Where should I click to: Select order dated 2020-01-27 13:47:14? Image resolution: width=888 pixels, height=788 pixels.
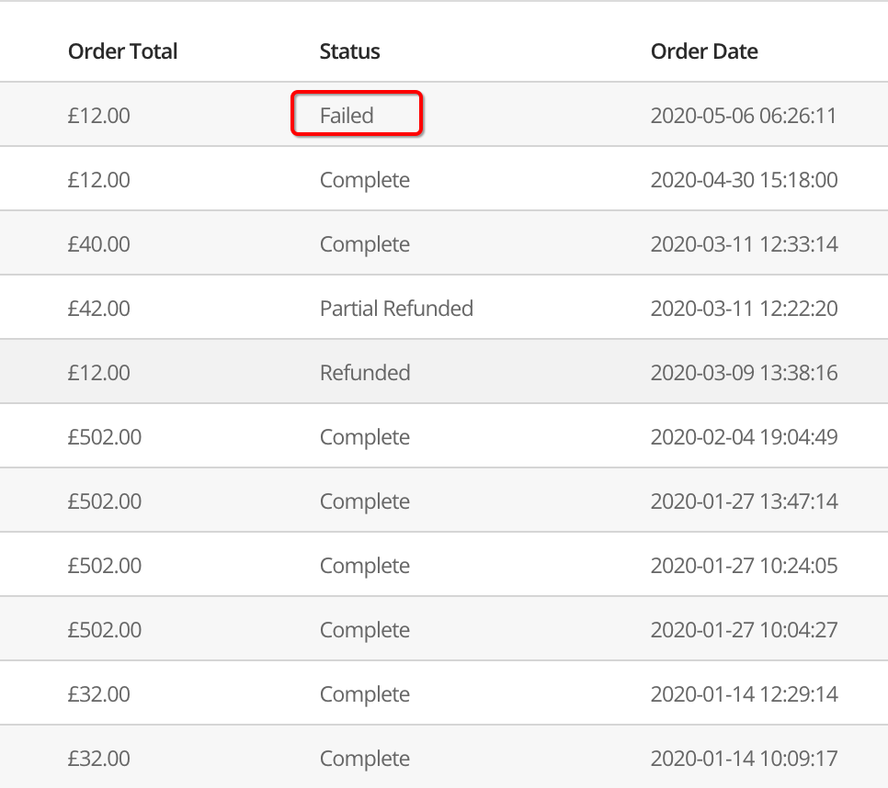[744, 501]
